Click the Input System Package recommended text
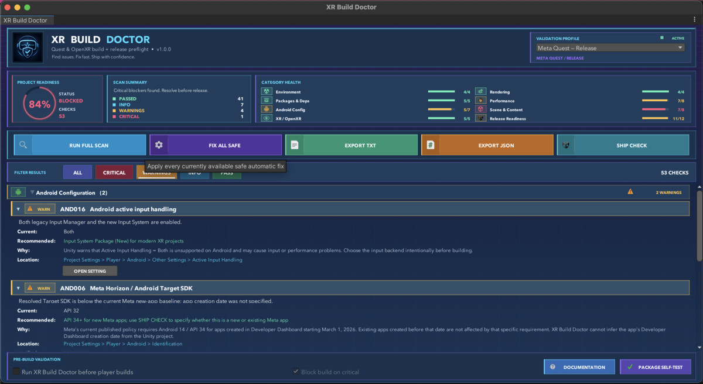 pos(124,241)
